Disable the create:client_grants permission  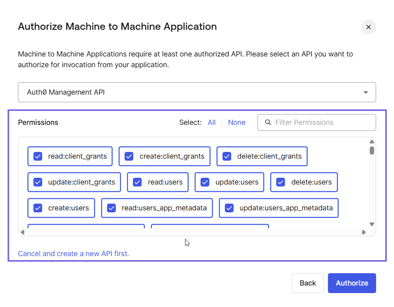coord(129,156)
